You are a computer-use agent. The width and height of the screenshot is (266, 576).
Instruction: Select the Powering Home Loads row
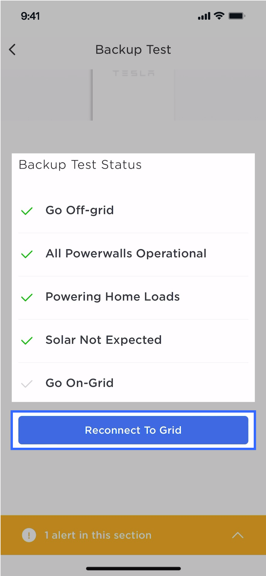click(x=133, y=297)
